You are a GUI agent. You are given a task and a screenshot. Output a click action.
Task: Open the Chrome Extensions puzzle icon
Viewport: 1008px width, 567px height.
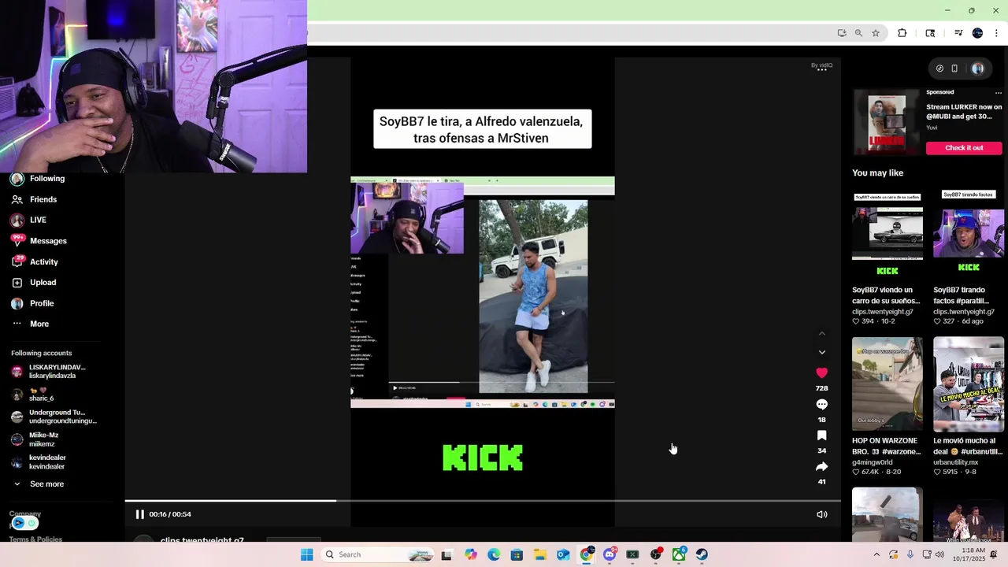coord(902,33)
